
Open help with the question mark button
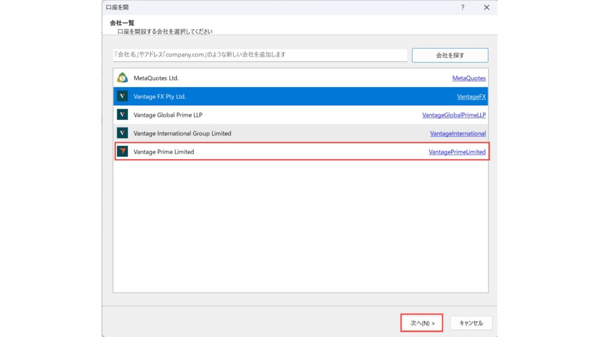[x=462, y=8]
